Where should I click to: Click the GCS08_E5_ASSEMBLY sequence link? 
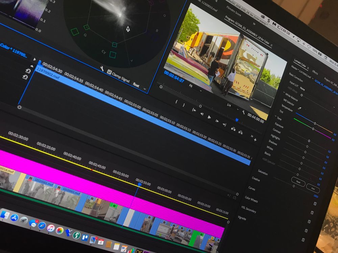(327, 88)
